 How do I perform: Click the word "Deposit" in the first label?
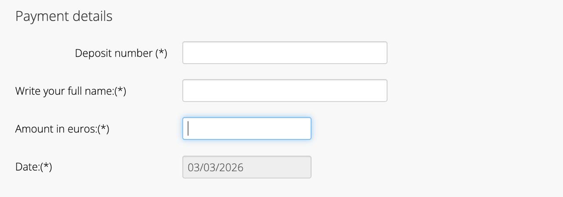pyautogui.click(x=91, y=53)
